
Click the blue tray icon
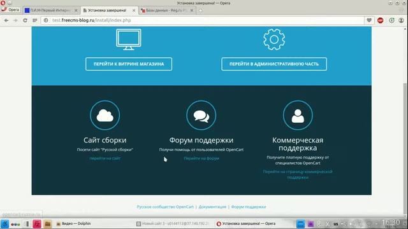coord(300,224)
